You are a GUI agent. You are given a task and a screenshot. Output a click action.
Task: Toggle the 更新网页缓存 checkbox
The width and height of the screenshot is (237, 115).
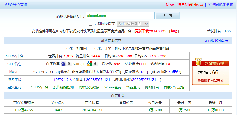click(x=91, y=24)
